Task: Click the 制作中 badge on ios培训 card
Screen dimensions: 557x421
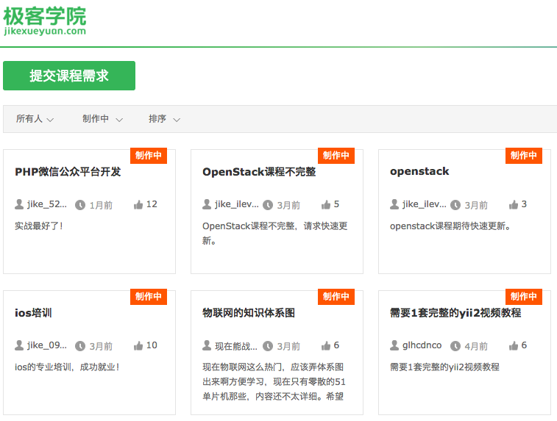Action: point(149,297)
